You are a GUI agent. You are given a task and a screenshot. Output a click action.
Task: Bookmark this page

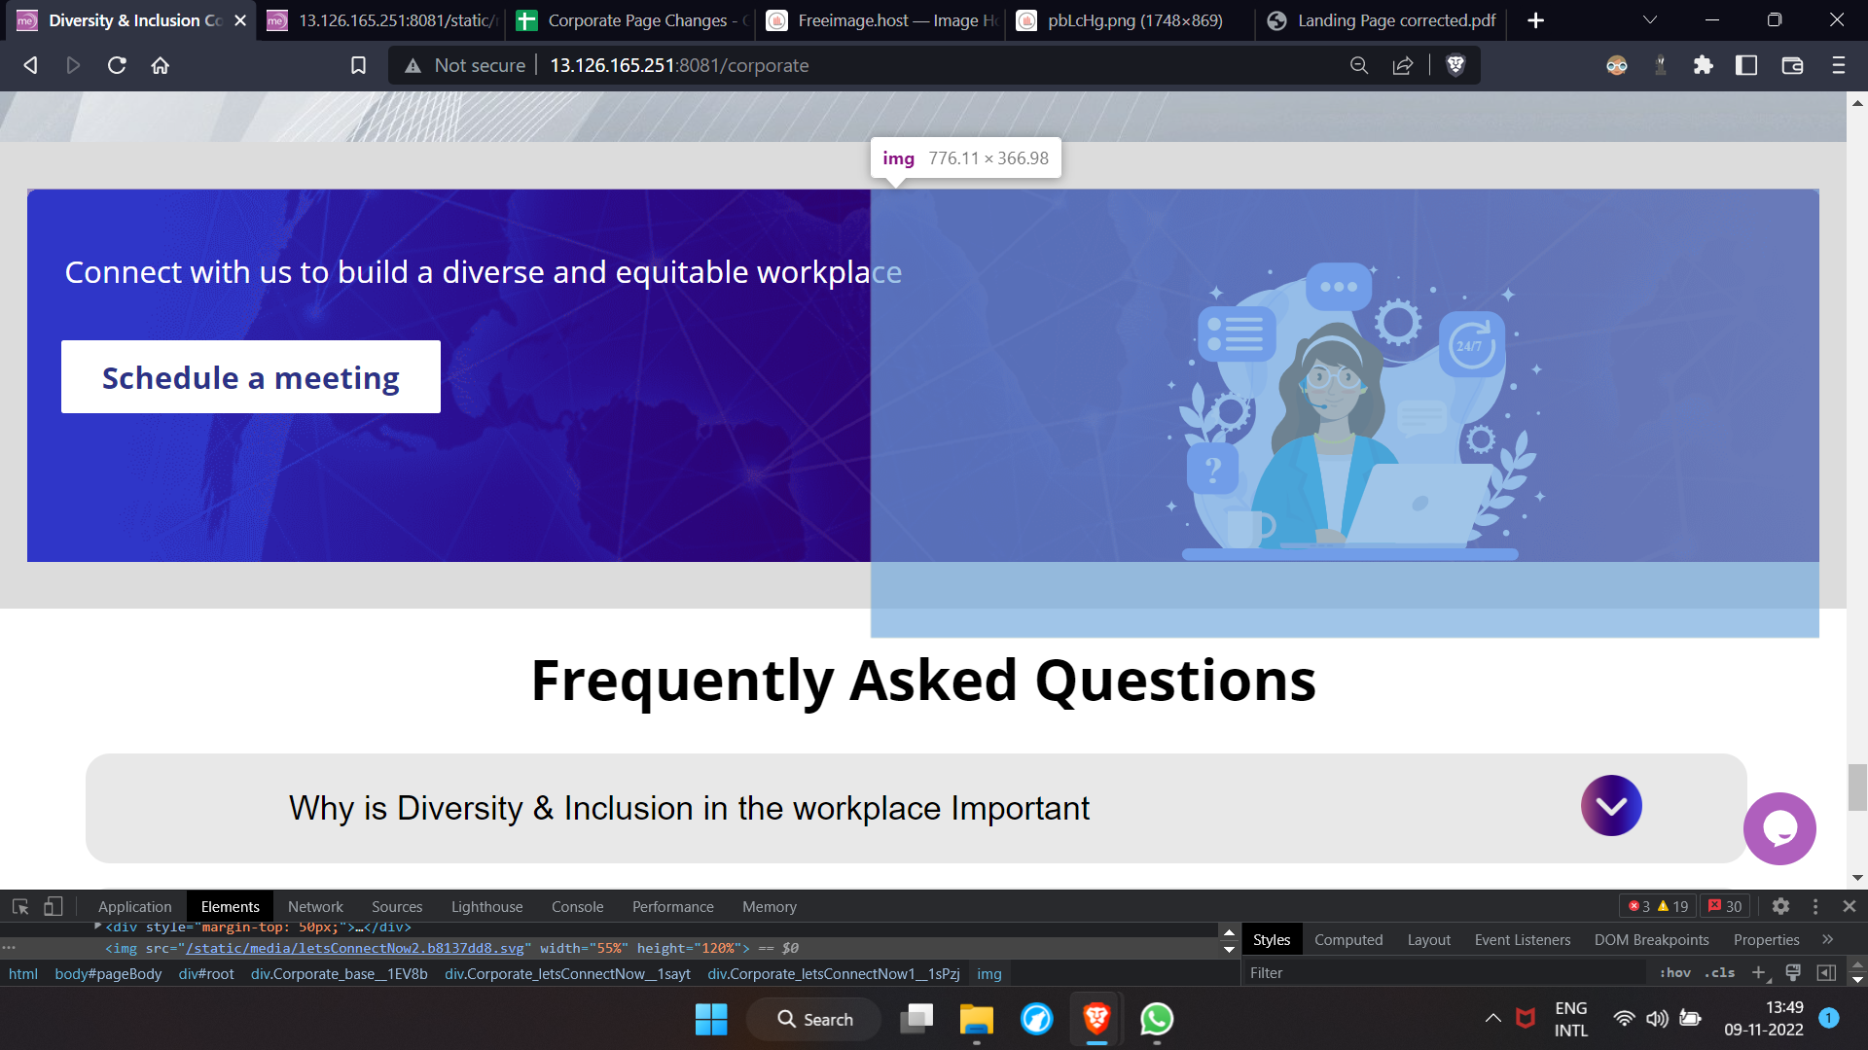click(x=358, y=65)
